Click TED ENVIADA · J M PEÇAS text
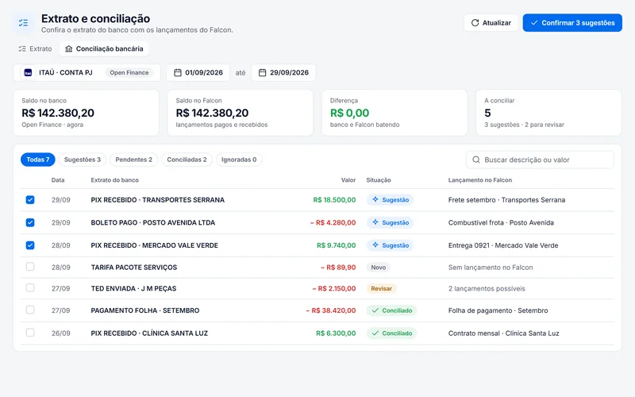Viewport: 635px width, 397px height. pyautogui.click(x=133, y=288)
